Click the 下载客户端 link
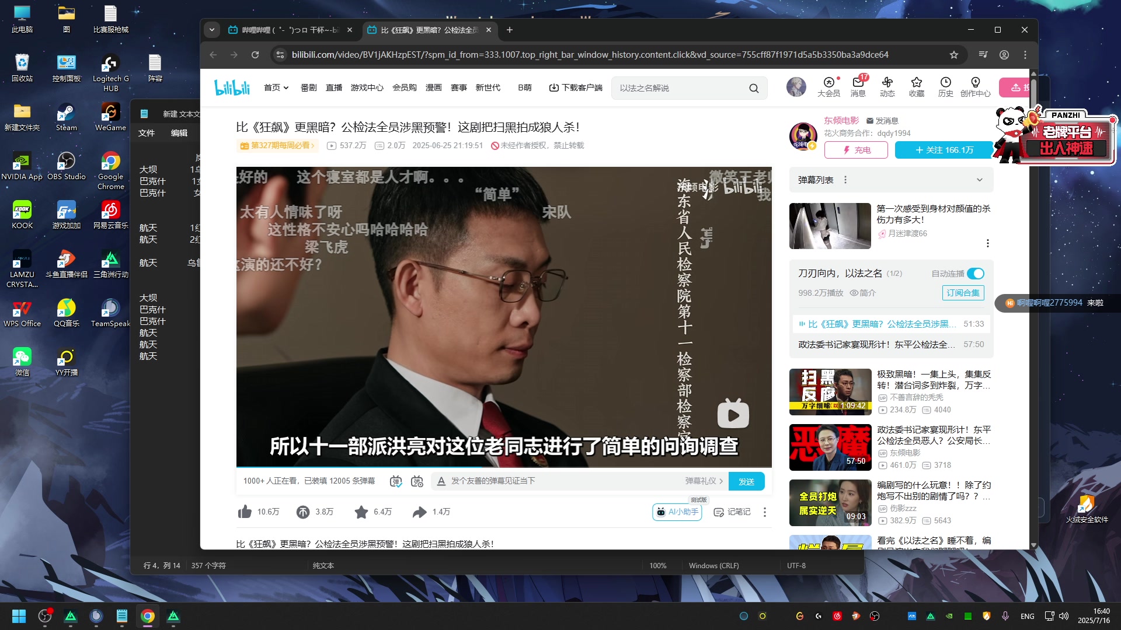 click(x=575, y=87)
